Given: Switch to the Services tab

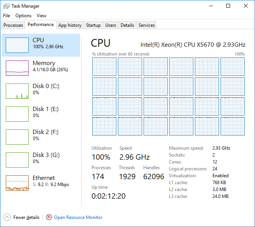Looking at the screenshot, I should 147,25.
